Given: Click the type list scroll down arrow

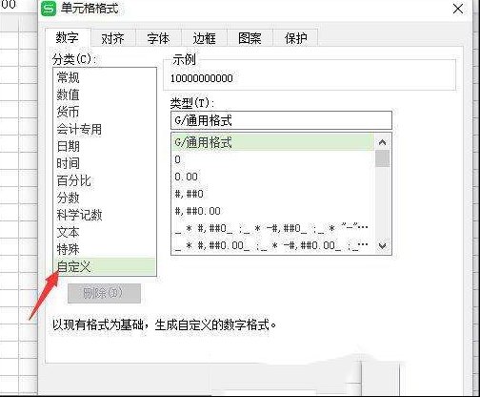Looking at the screenshot, I should [x=382, y=245].
